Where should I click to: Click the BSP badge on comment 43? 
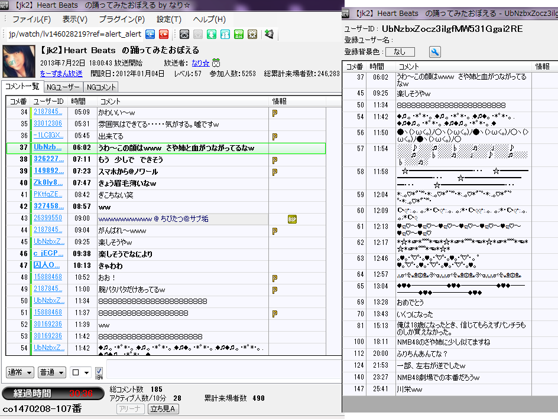292,219
